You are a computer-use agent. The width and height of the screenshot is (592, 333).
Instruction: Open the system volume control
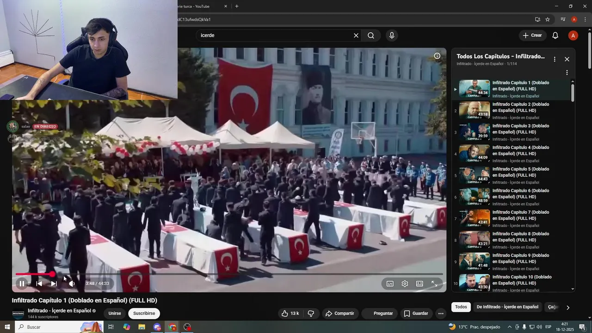click(x=539, y=327)
